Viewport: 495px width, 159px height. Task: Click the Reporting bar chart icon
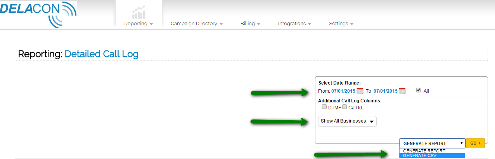[x=138, y=12]
